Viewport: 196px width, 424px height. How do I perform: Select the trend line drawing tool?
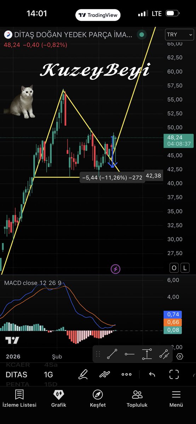click(112, 354)
